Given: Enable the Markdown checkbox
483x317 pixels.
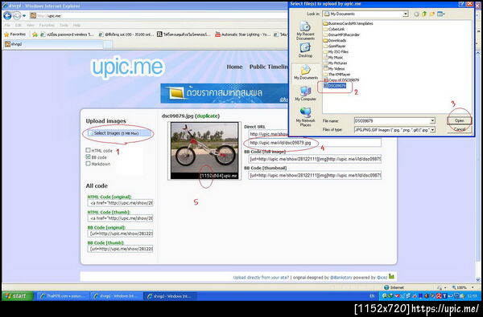Looking at the screenshot, I should click(88, 164).
